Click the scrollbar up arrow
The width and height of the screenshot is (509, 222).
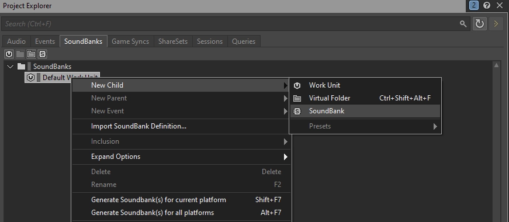coord(496,65)
